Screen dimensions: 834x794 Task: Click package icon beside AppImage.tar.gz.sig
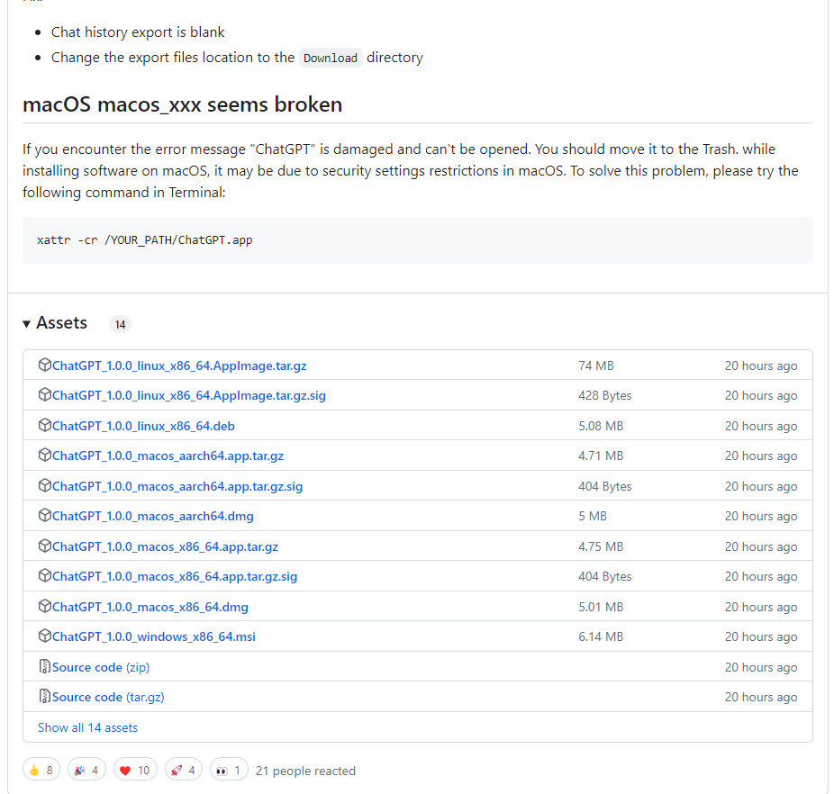45,394
